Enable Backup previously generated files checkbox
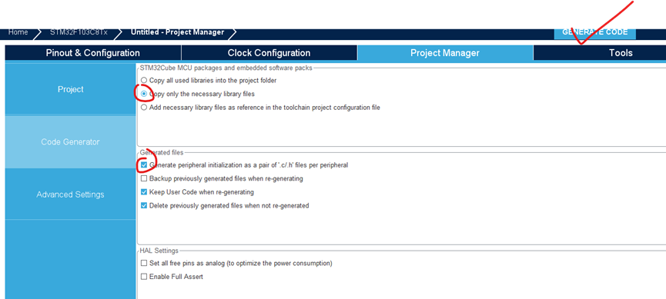The width and height of the screenshot is (666, 299). tap(144, 178)
